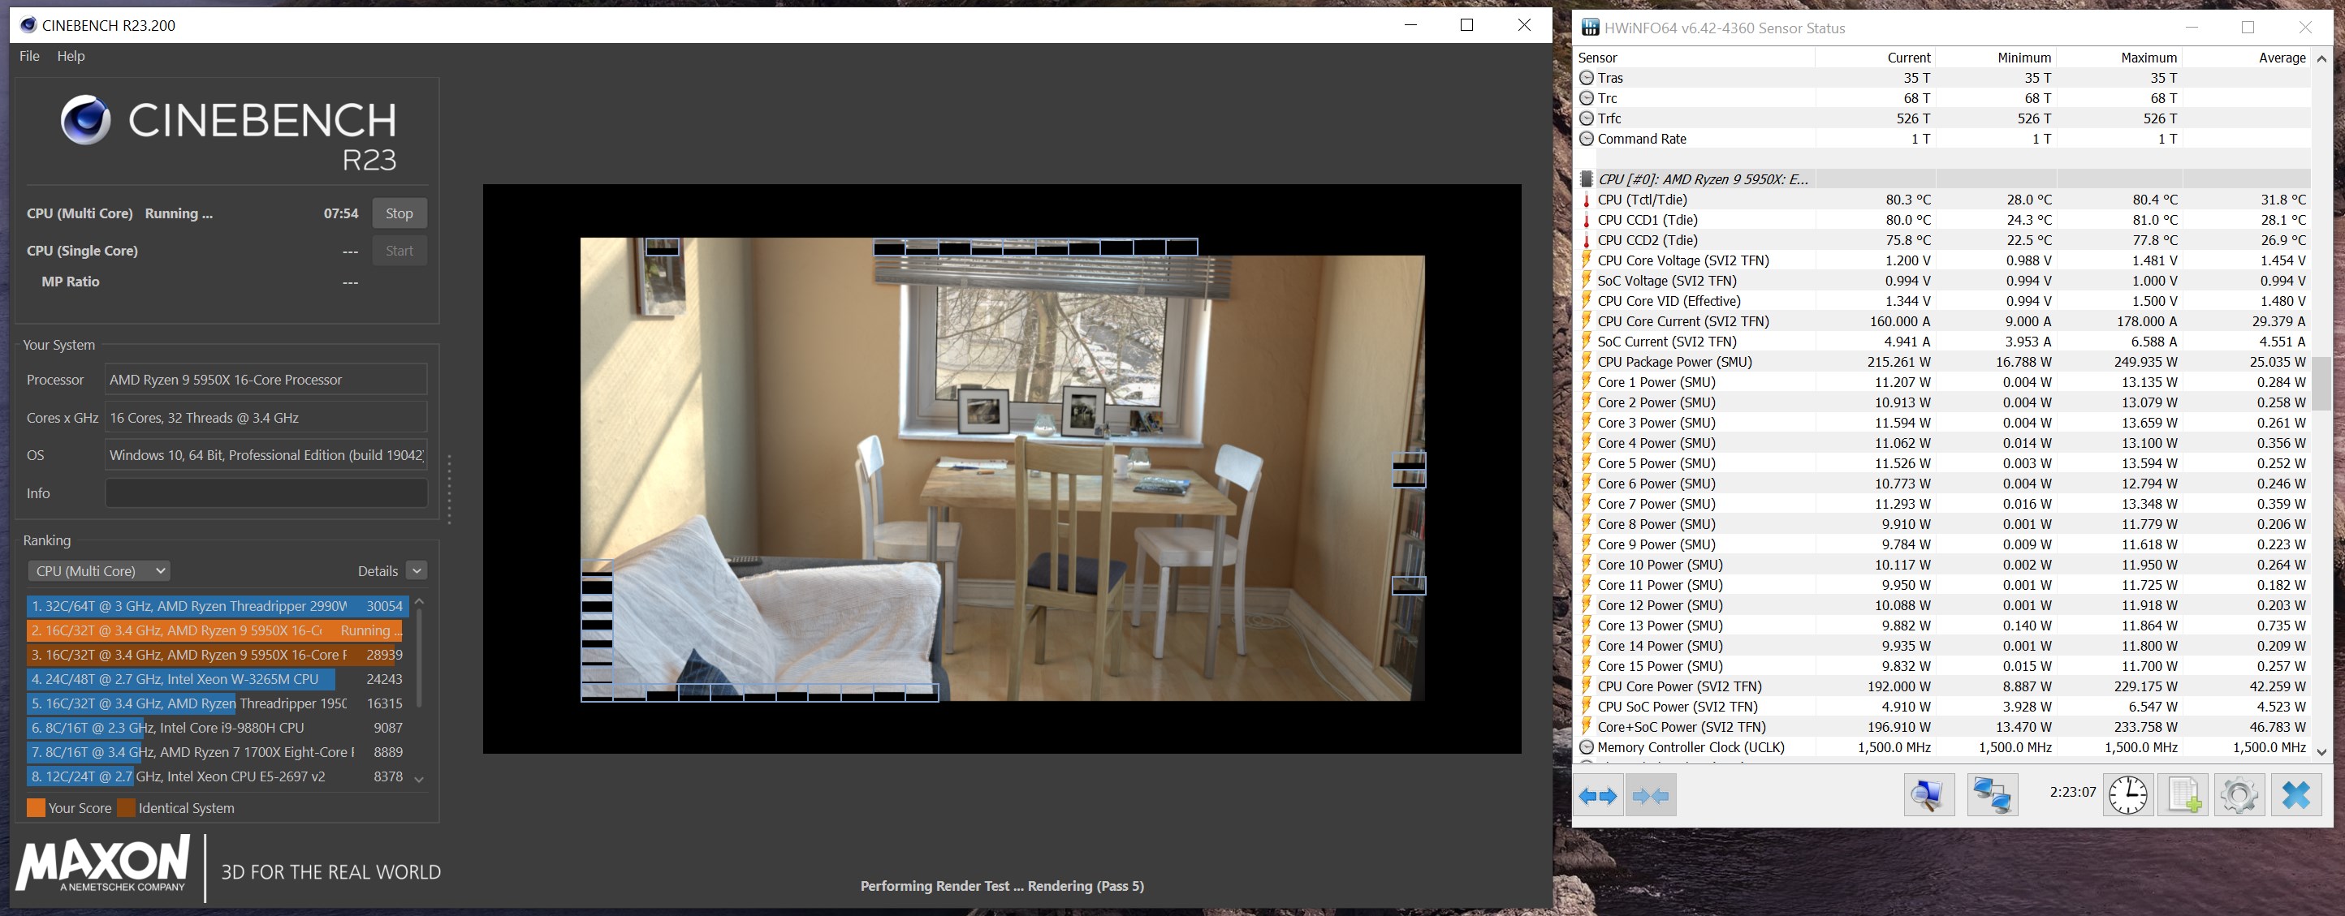The image size is (2345, 916).
Task: Select the Intel Core i9-9880H ranking entry
Action: coord(217,728)
